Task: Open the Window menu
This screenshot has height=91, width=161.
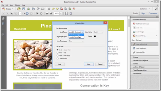Action: 18,5
